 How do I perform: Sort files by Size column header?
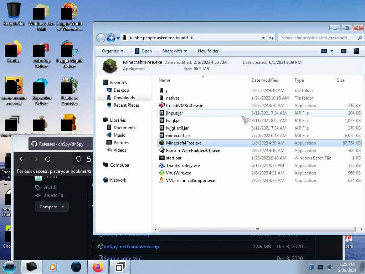pos(348,80)
